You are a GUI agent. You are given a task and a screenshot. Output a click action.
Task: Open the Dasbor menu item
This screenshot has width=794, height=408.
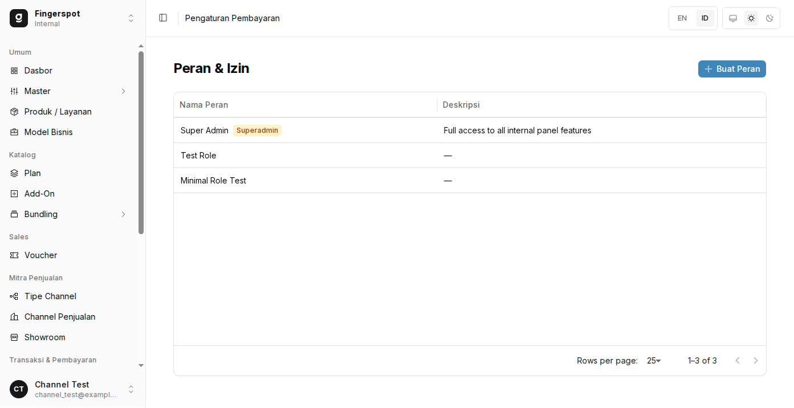click(x=68, y=71)
